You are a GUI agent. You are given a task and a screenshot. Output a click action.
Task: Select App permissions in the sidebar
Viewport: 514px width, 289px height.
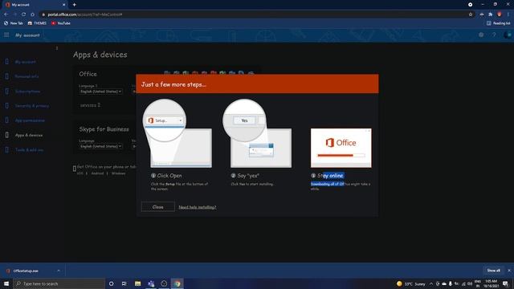coord(30,120)
